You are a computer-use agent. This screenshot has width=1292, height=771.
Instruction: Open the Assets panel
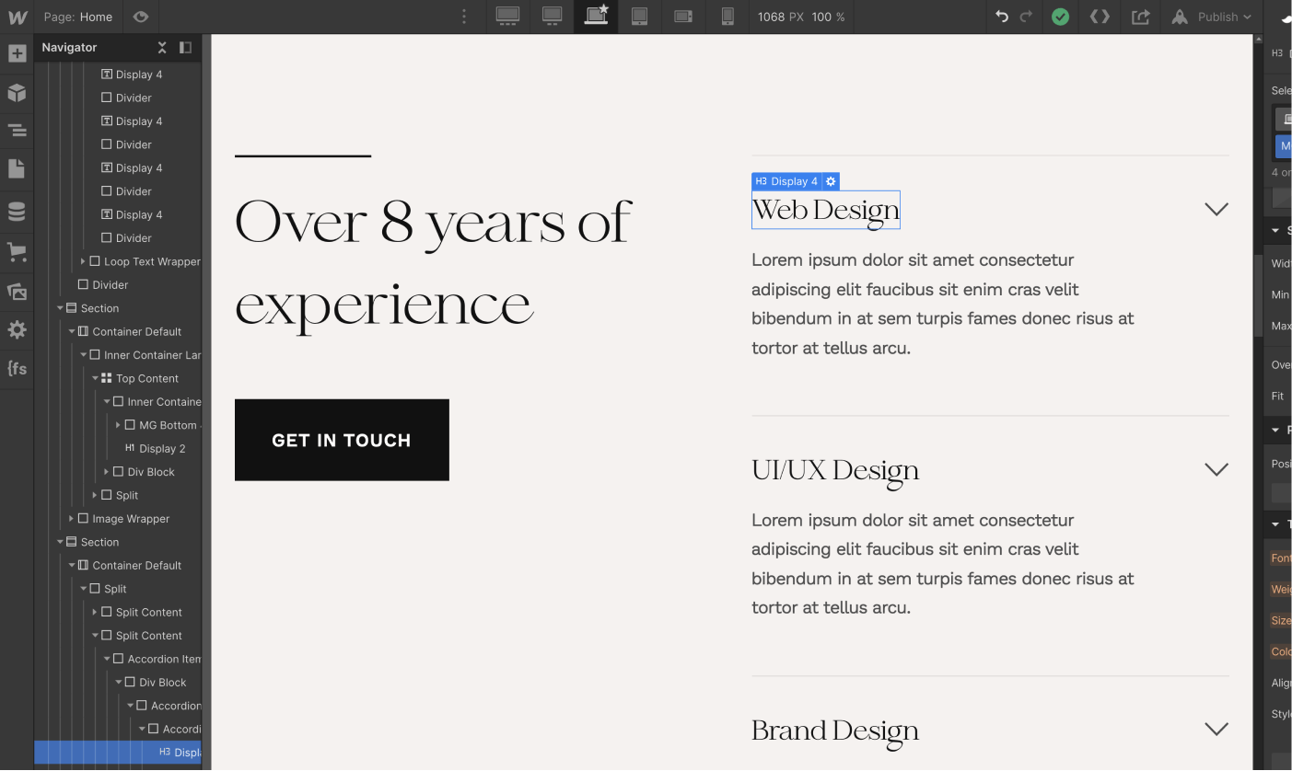click(17, 292)
